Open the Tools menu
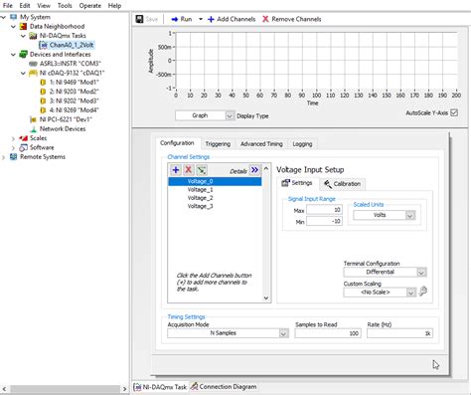 tap(65, 6)
